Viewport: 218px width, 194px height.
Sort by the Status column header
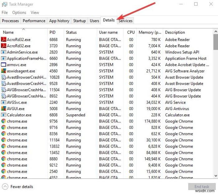[x=80, y=32]
